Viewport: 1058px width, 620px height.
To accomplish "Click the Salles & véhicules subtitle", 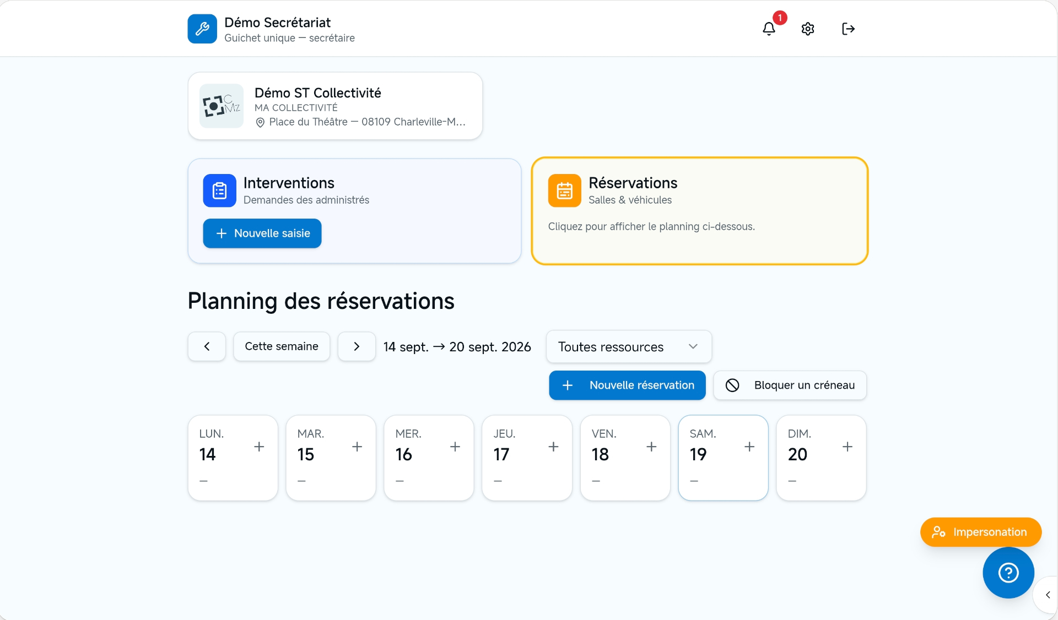I will 630,200.
